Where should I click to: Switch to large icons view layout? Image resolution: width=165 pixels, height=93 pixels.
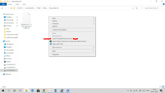pos(163,87)
